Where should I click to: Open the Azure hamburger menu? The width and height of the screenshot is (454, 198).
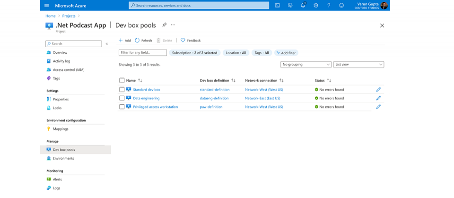(x=47, y=6)
